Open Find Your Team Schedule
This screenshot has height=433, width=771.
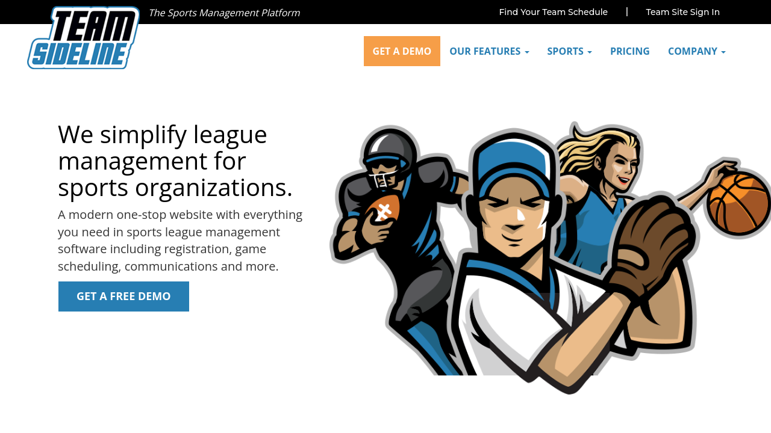tap(553, 12)
